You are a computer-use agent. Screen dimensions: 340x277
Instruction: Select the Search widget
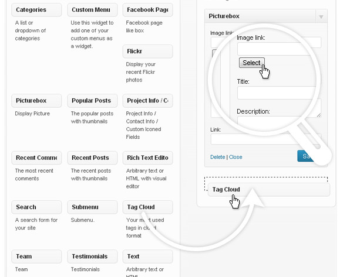pos(36,207)
